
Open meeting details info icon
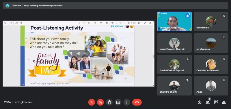click(200, 102)
